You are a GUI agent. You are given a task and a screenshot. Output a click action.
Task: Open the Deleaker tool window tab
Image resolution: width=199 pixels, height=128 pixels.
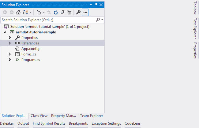pos(7,123)
